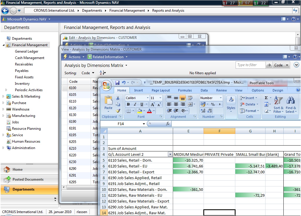Open the Data ribbon tab
301x216 pixels.
coord(204,90)
